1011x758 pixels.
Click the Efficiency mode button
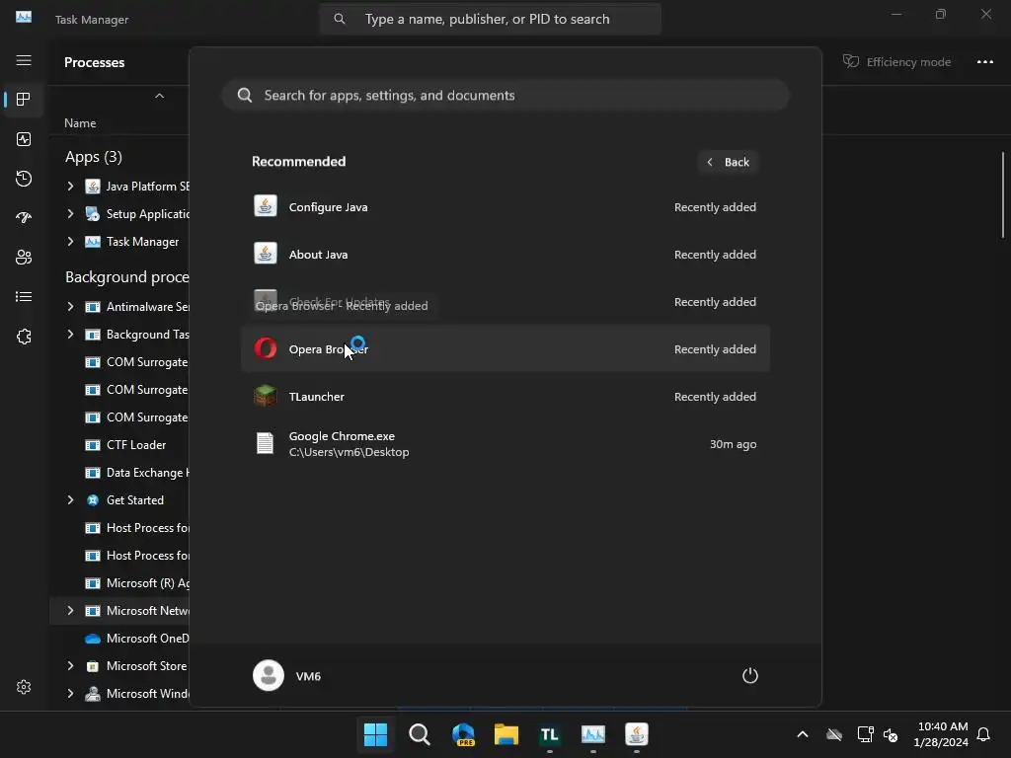896,62
